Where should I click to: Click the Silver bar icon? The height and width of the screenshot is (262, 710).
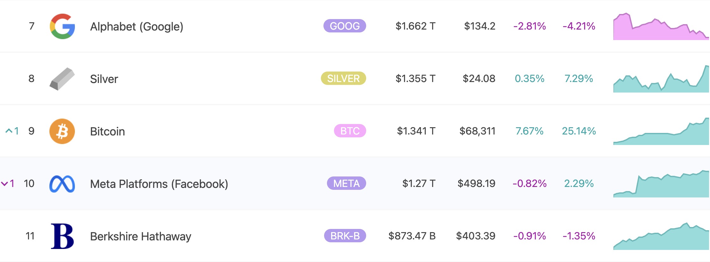coord(62,79)
